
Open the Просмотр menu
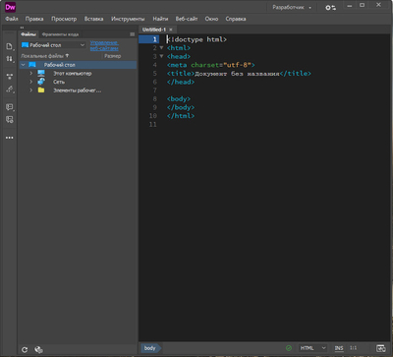point(64,19)
